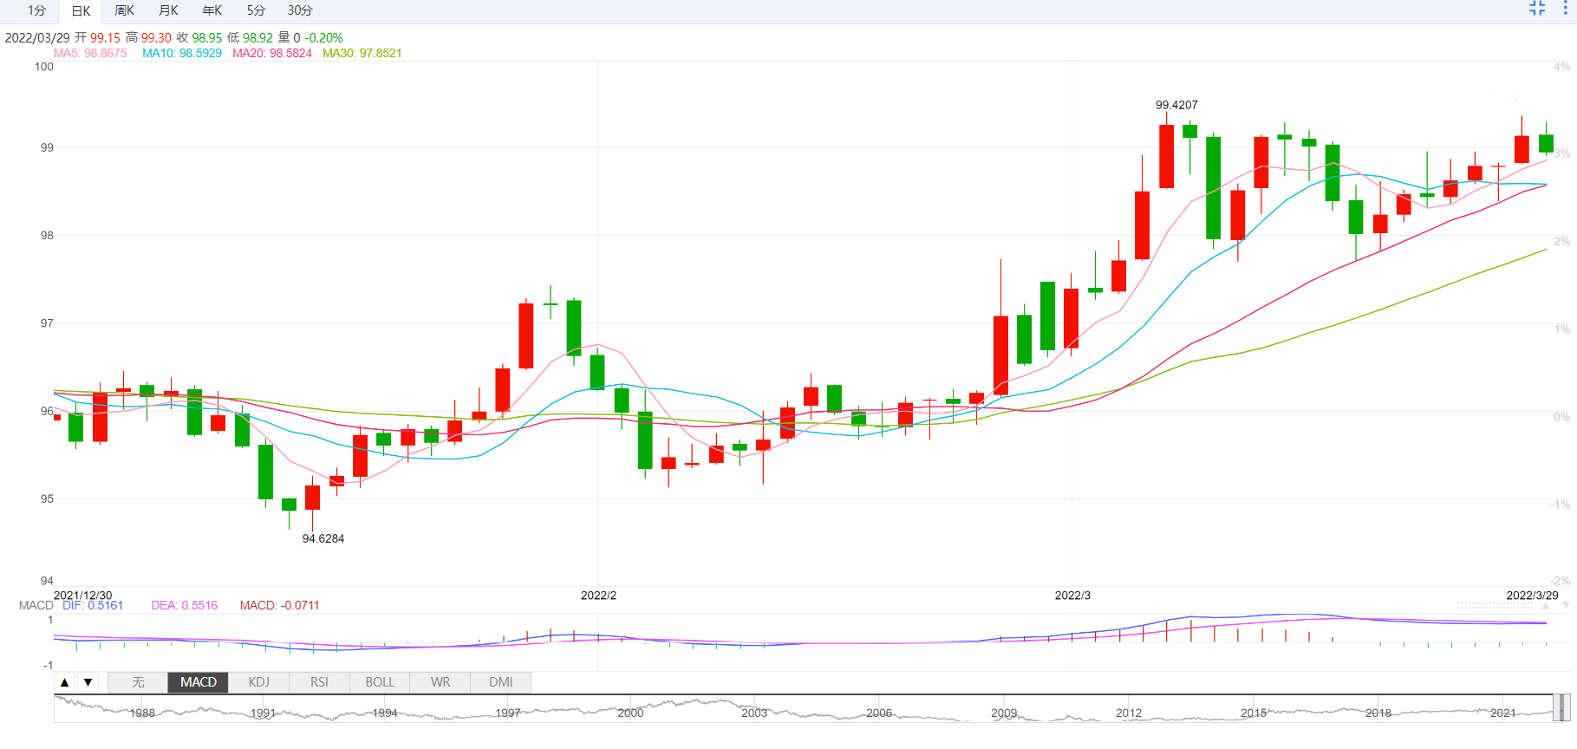Viewport: 1577px width, 749px height.
Task: Click the black down-triangle indicator panel button
Action: (88, 682)
